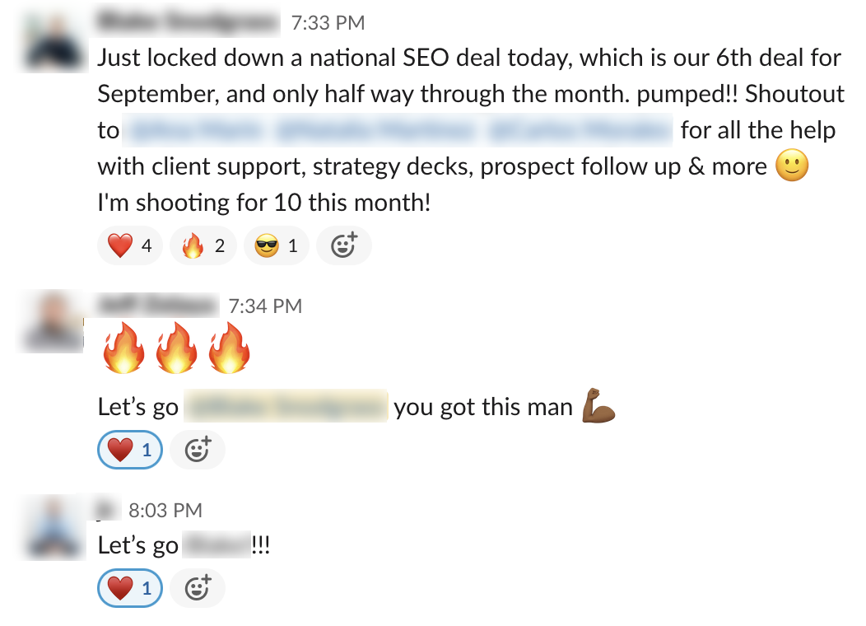
Task: Open the 7:34 PM message timestamp link
Action: pyautogui.click(x=265, y=306)
